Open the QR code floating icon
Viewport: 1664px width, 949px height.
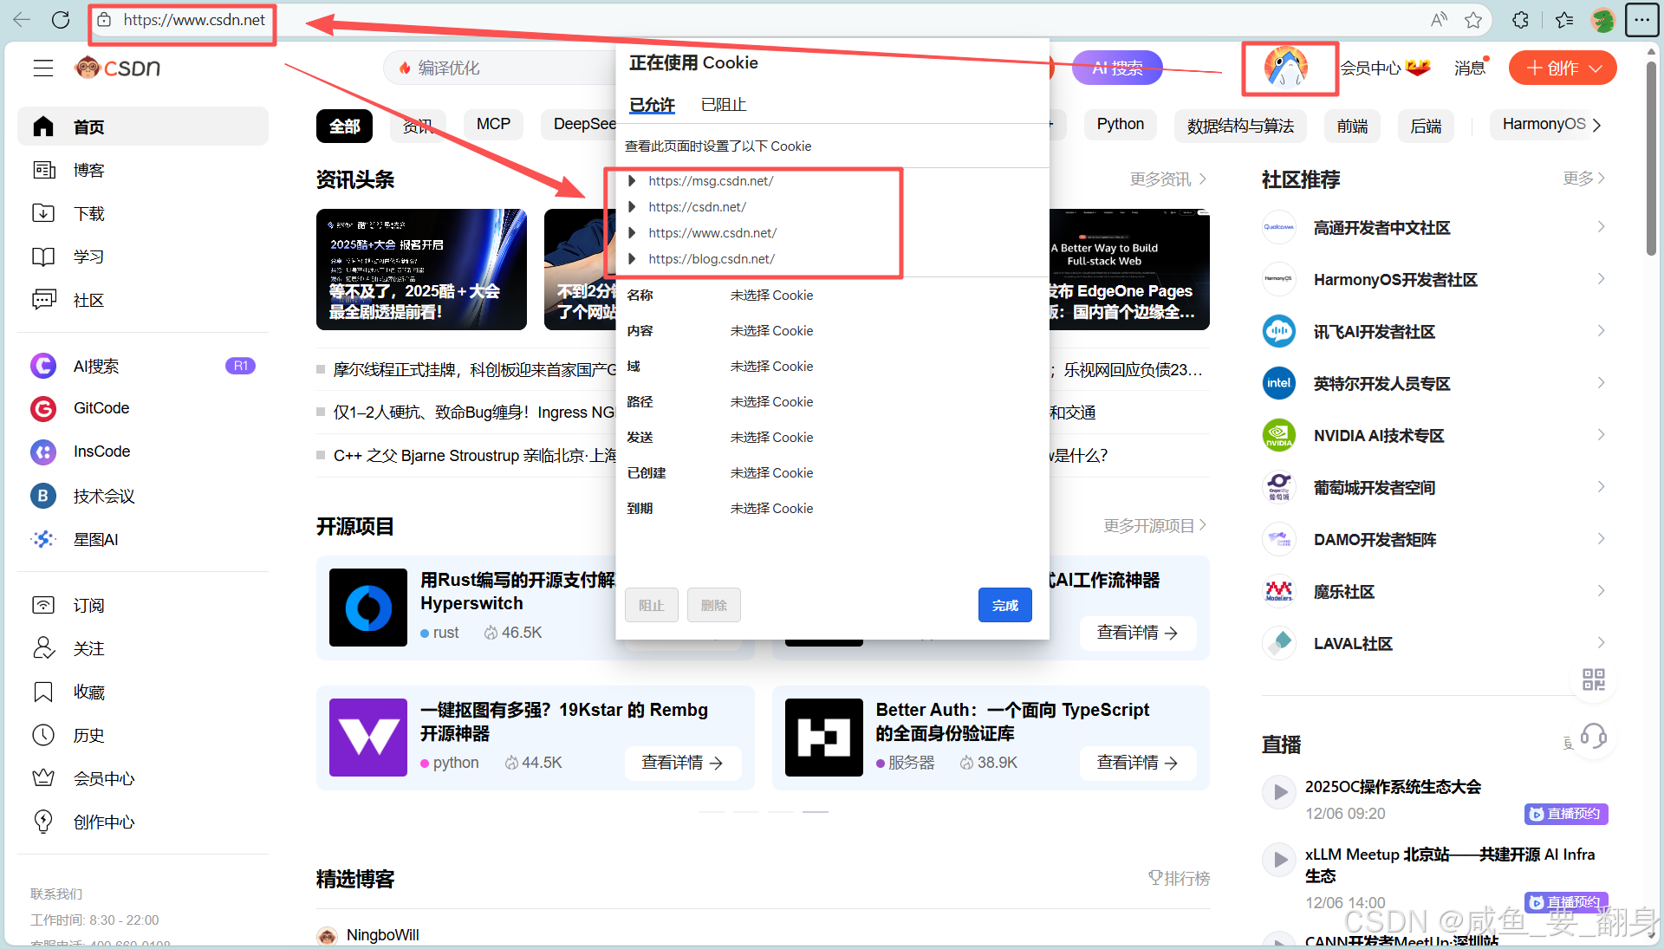point(1593,679)
